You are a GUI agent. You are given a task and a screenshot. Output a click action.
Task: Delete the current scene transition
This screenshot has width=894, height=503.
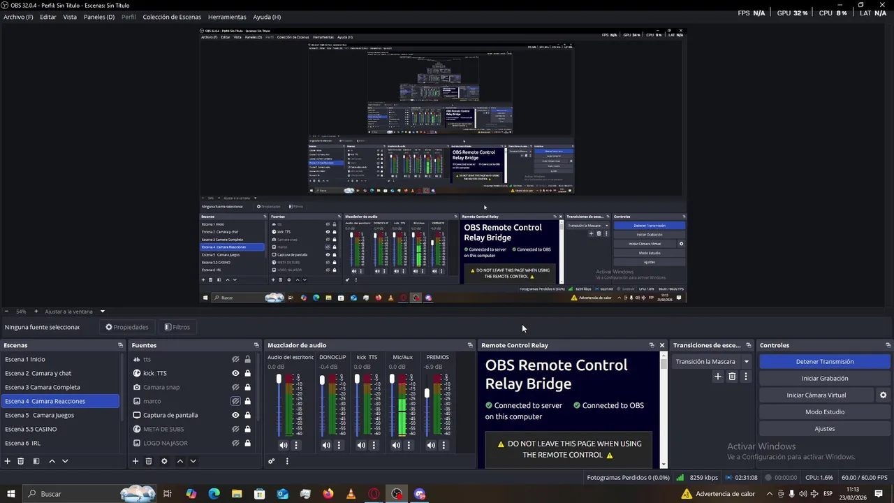tap(732, 377)
